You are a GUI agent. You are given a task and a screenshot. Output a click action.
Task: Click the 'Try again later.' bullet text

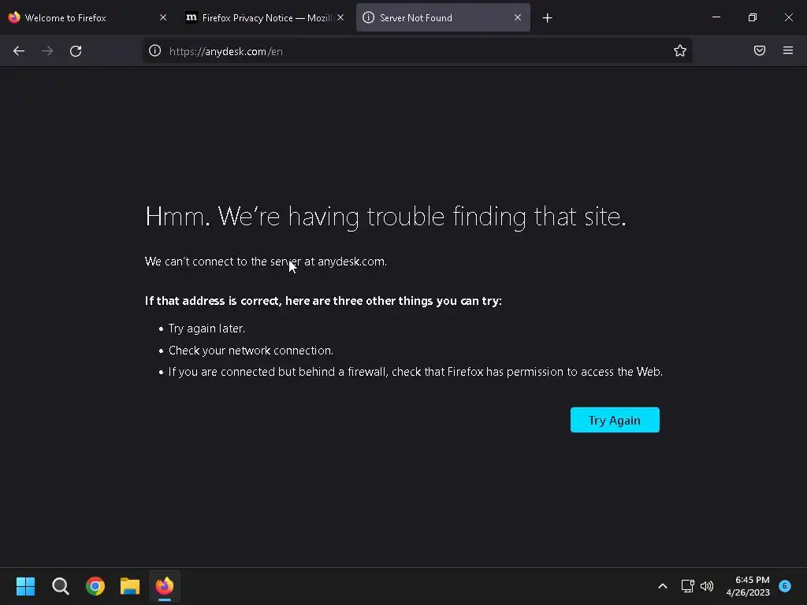pos(206,328)
